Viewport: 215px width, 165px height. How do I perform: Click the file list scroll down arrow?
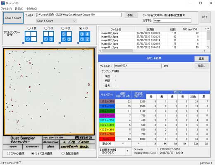(x=208, y=47)
